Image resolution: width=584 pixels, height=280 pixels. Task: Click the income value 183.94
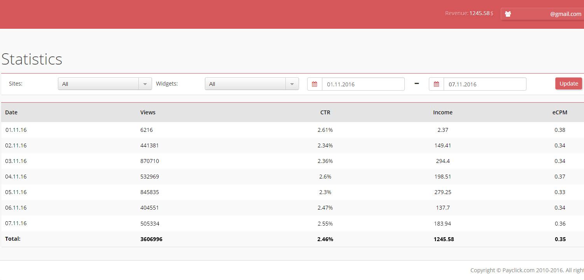(443, 224)
